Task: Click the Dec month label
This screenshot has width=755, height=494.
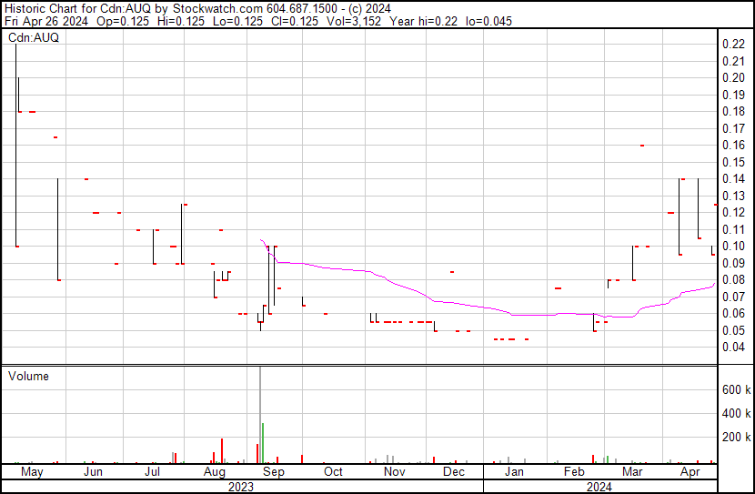Action: [x=454, y=472]
